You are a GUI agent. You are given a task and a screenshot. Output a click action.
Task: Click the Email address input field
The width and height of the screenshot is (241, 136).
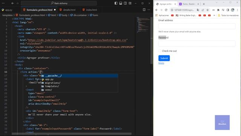click(x=197, y=26)
